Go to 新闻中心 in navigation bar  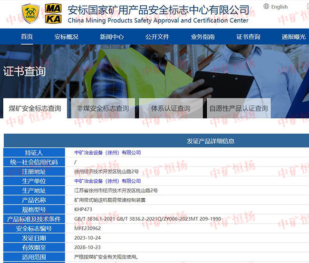pyautogui.click(x=112, y=37)
